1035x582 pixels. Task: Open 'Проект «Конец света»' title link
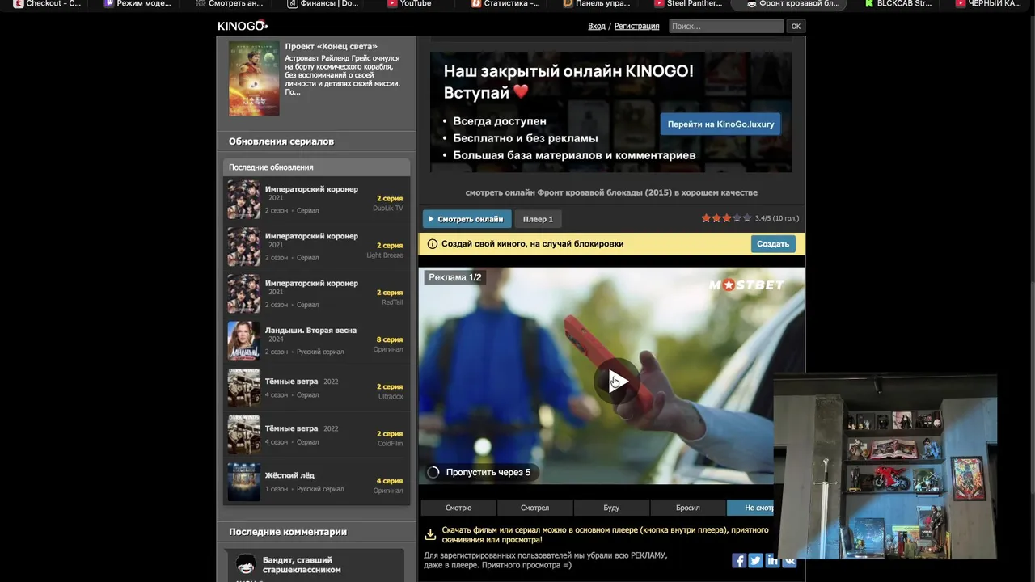pos(331,47)
